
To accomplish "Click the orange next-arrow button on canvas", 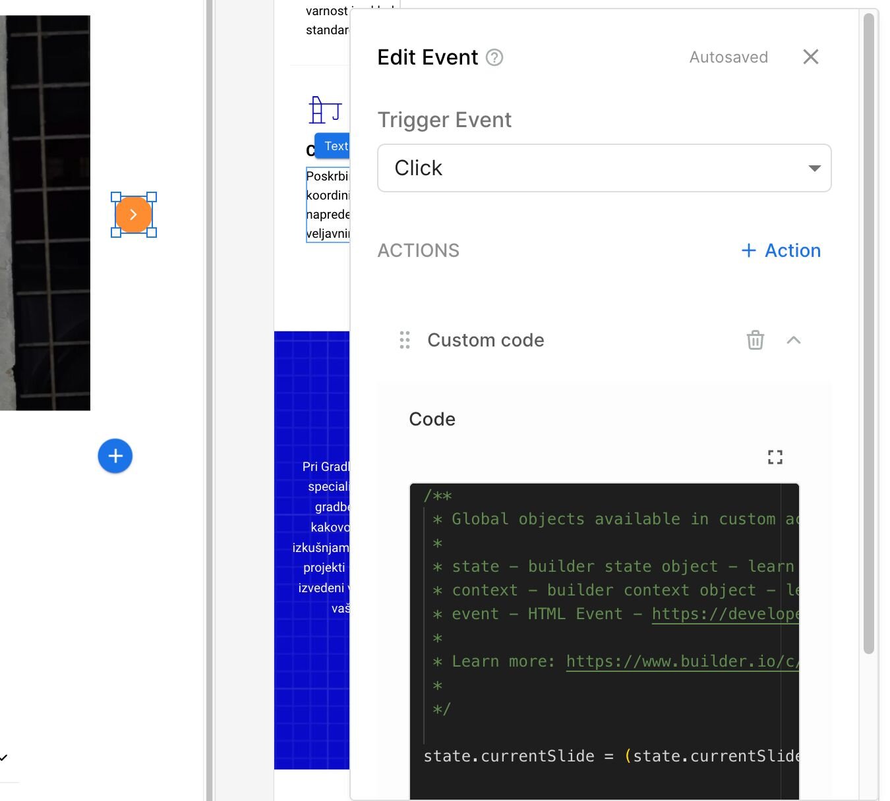I will 134,215.
